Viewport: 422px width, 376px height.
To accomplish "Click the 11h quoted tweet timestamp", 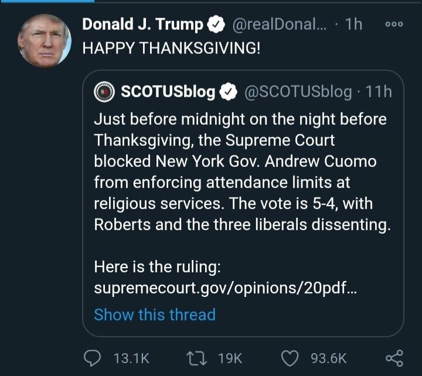I will 378,92.
